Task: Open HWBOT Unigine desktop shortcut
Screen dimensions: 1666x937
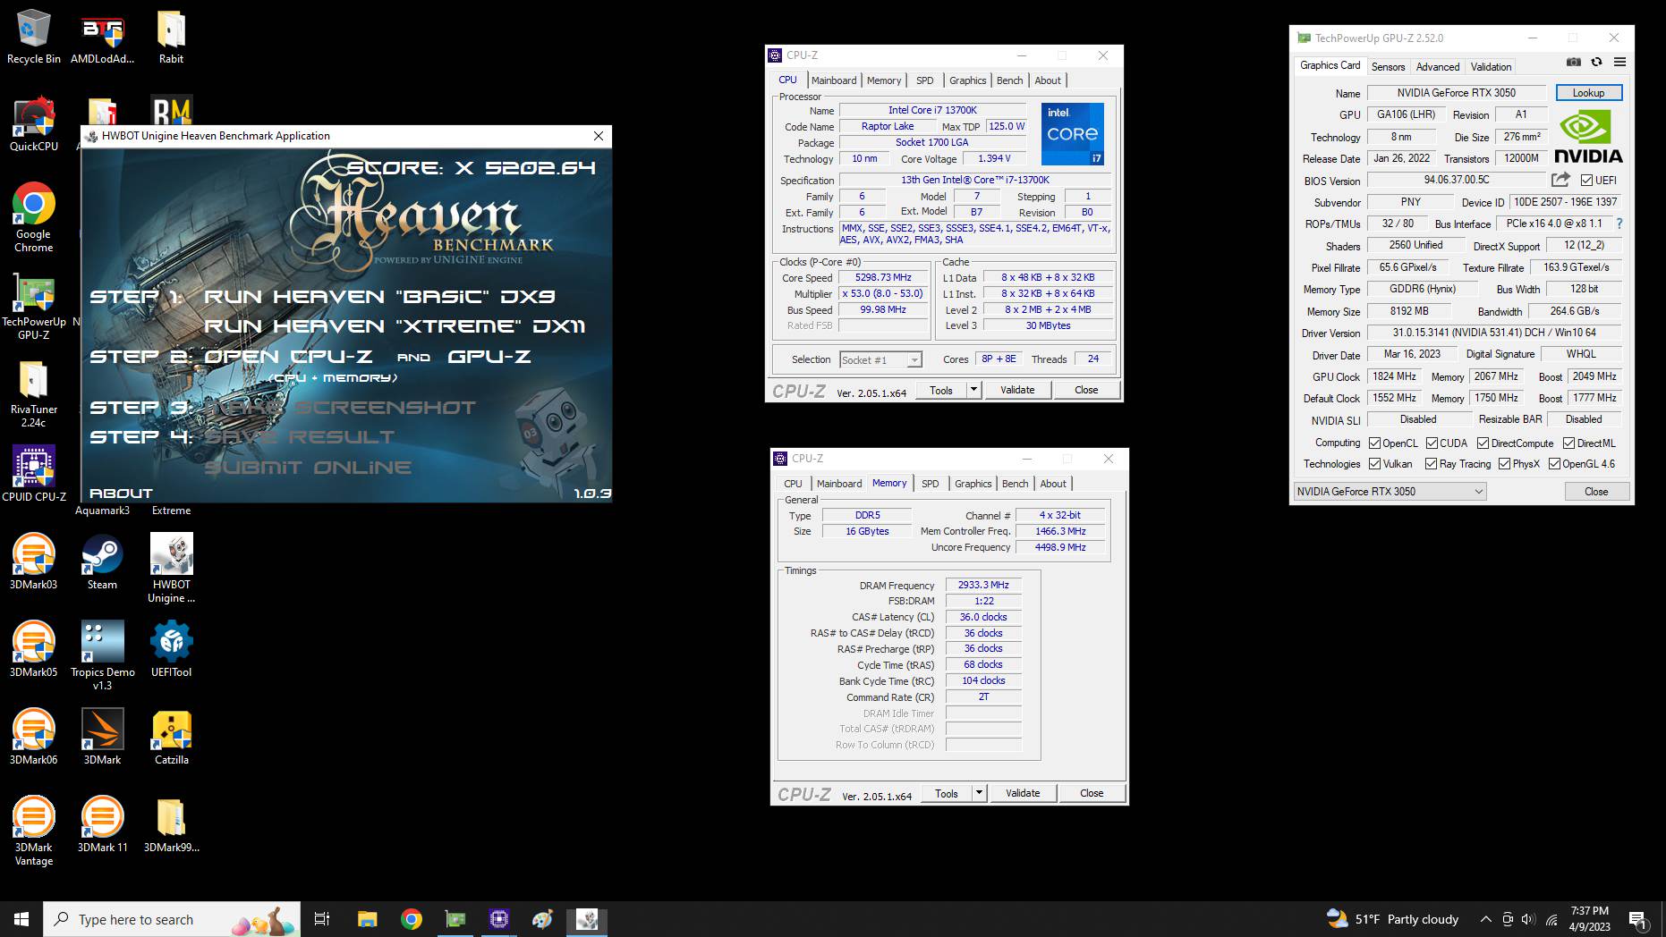Action: [171, 568]
